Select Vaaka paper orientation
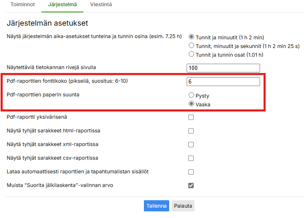 pyautogui.click(x=192, y=104)
